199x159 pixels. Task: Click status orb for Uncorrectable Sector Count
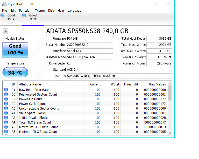pyautogui.click(x=6, y=108)
